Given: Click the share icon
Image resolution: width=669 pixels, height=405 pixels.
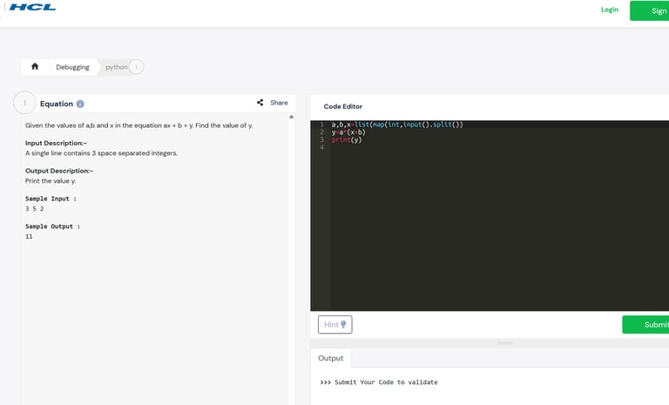Looking at the screenshot, I should pyautogui.click(x=260, y=103).
